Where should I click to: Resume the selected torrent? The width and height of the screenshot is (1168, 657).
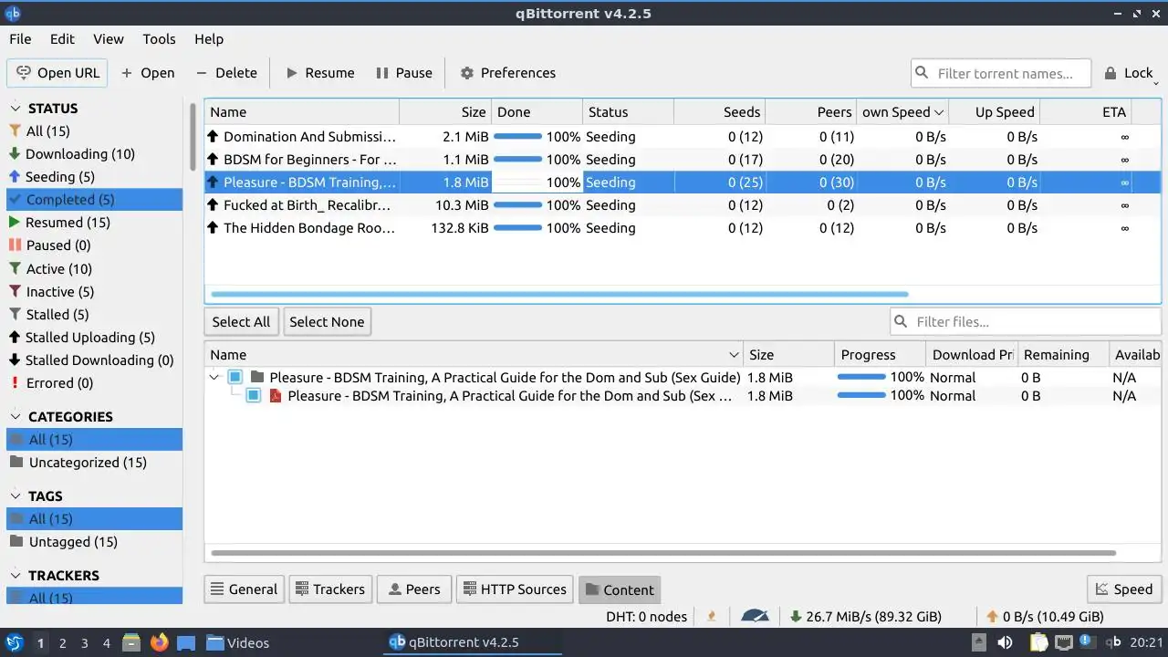tap(319, 73)
